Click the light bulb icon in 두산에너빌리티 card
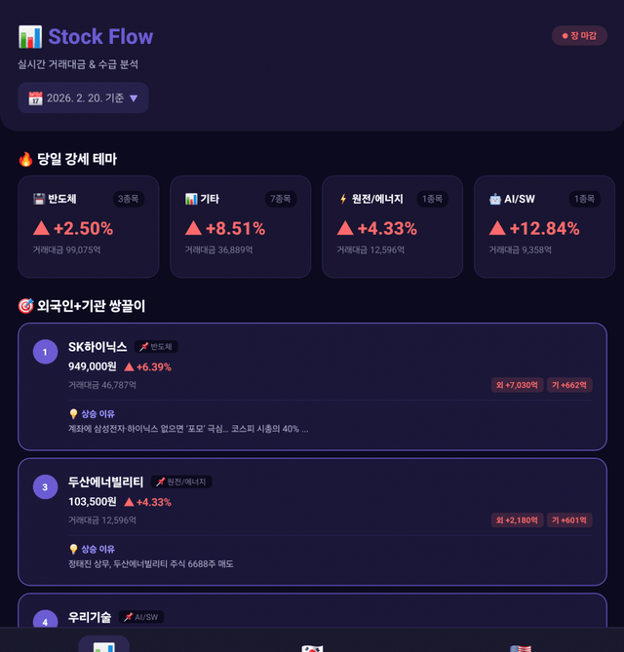This screenshot has height=652, width=624. 73,549
